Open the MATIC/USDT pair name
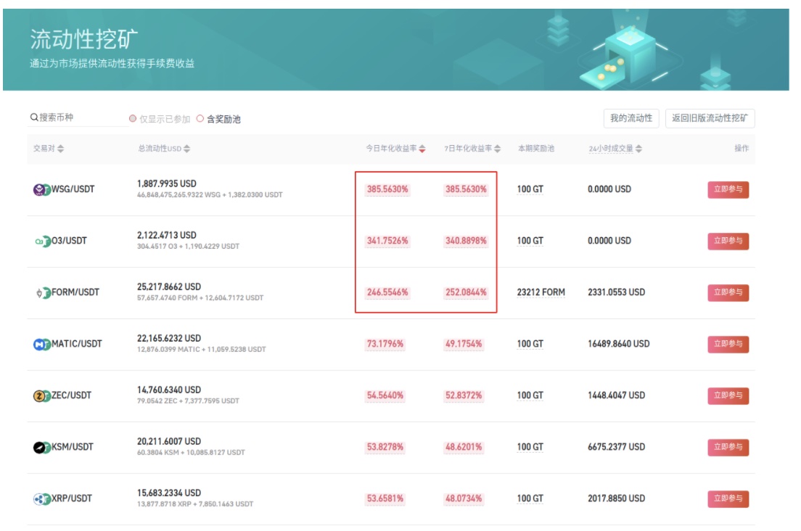Screen dimensions: 801x531 (x=77, y=344)
